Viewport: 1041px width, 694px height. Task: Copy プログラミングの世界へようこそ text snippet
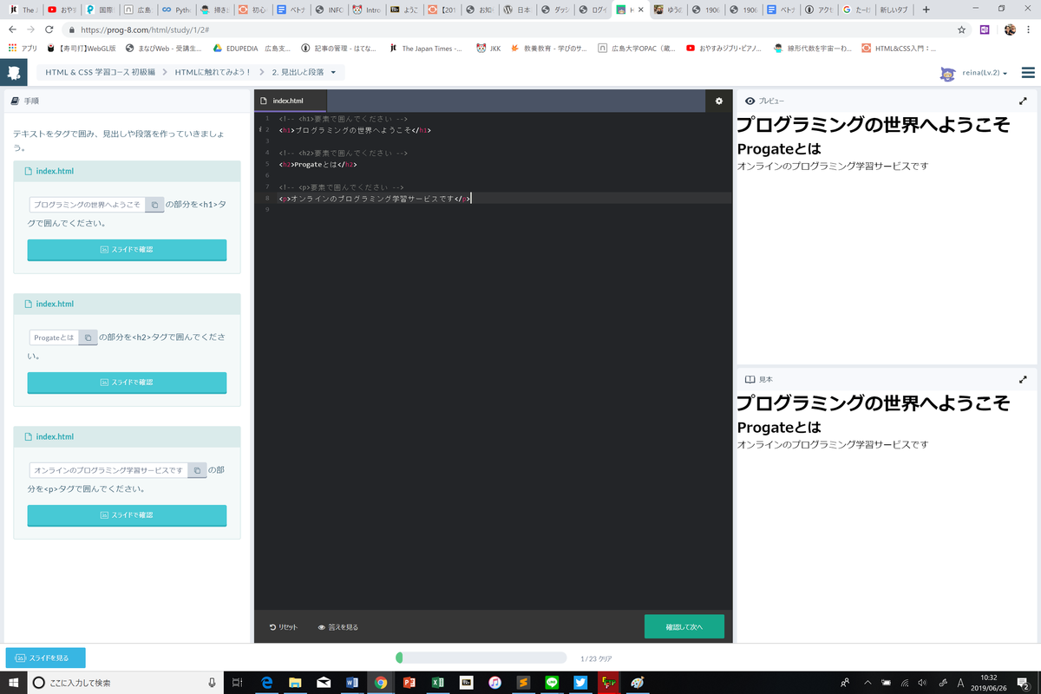(x=154, y=205)
